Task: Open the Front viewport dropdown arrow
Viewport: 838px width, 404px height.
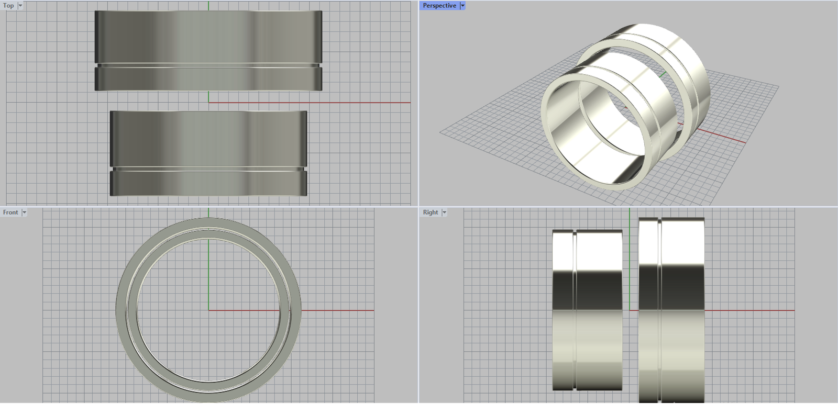Action: (24, 212)
